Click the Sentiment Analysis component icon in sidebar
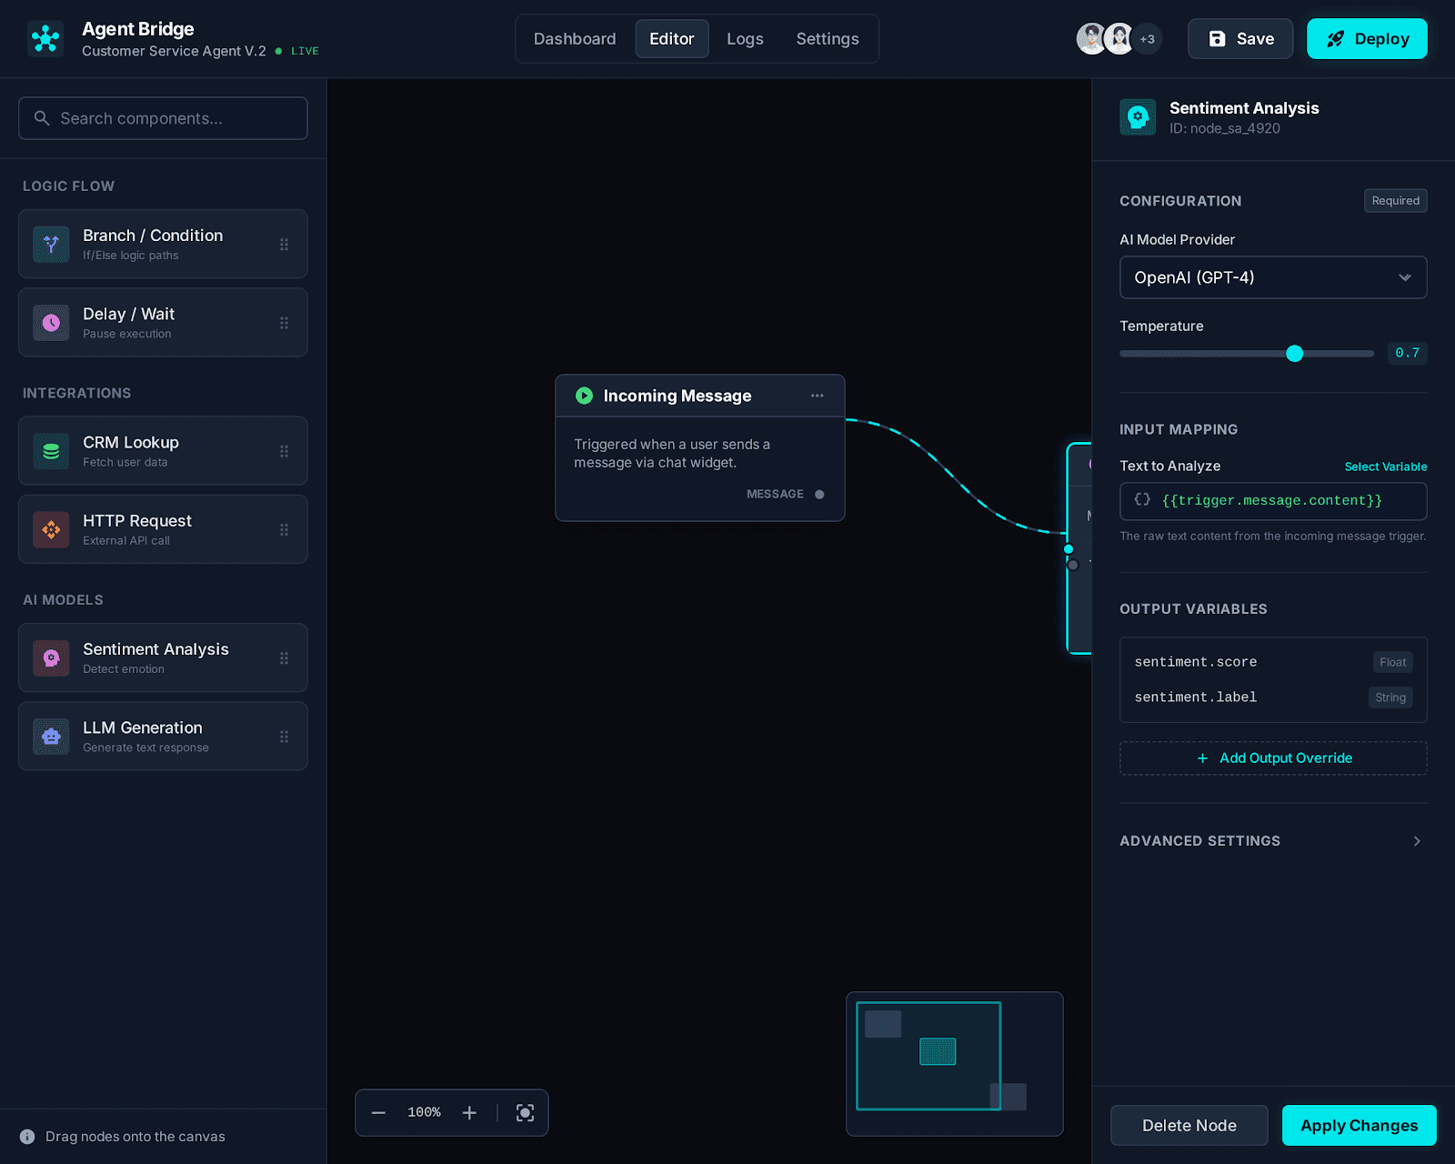This screenshot has width=1455, height=1164. 51,658
